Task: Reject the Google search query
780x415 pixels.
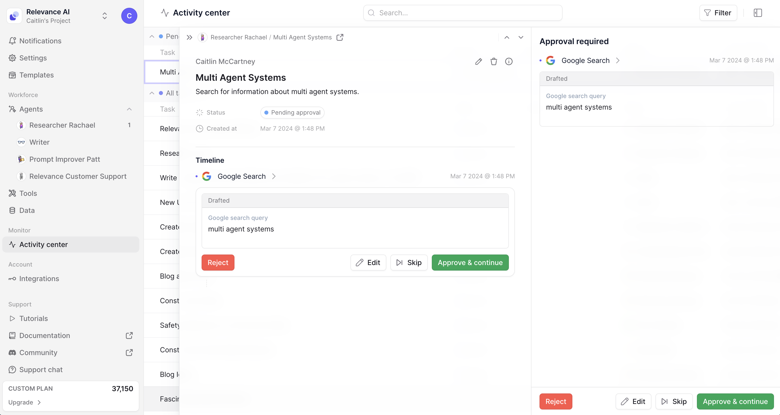Action: pos(218,262)
